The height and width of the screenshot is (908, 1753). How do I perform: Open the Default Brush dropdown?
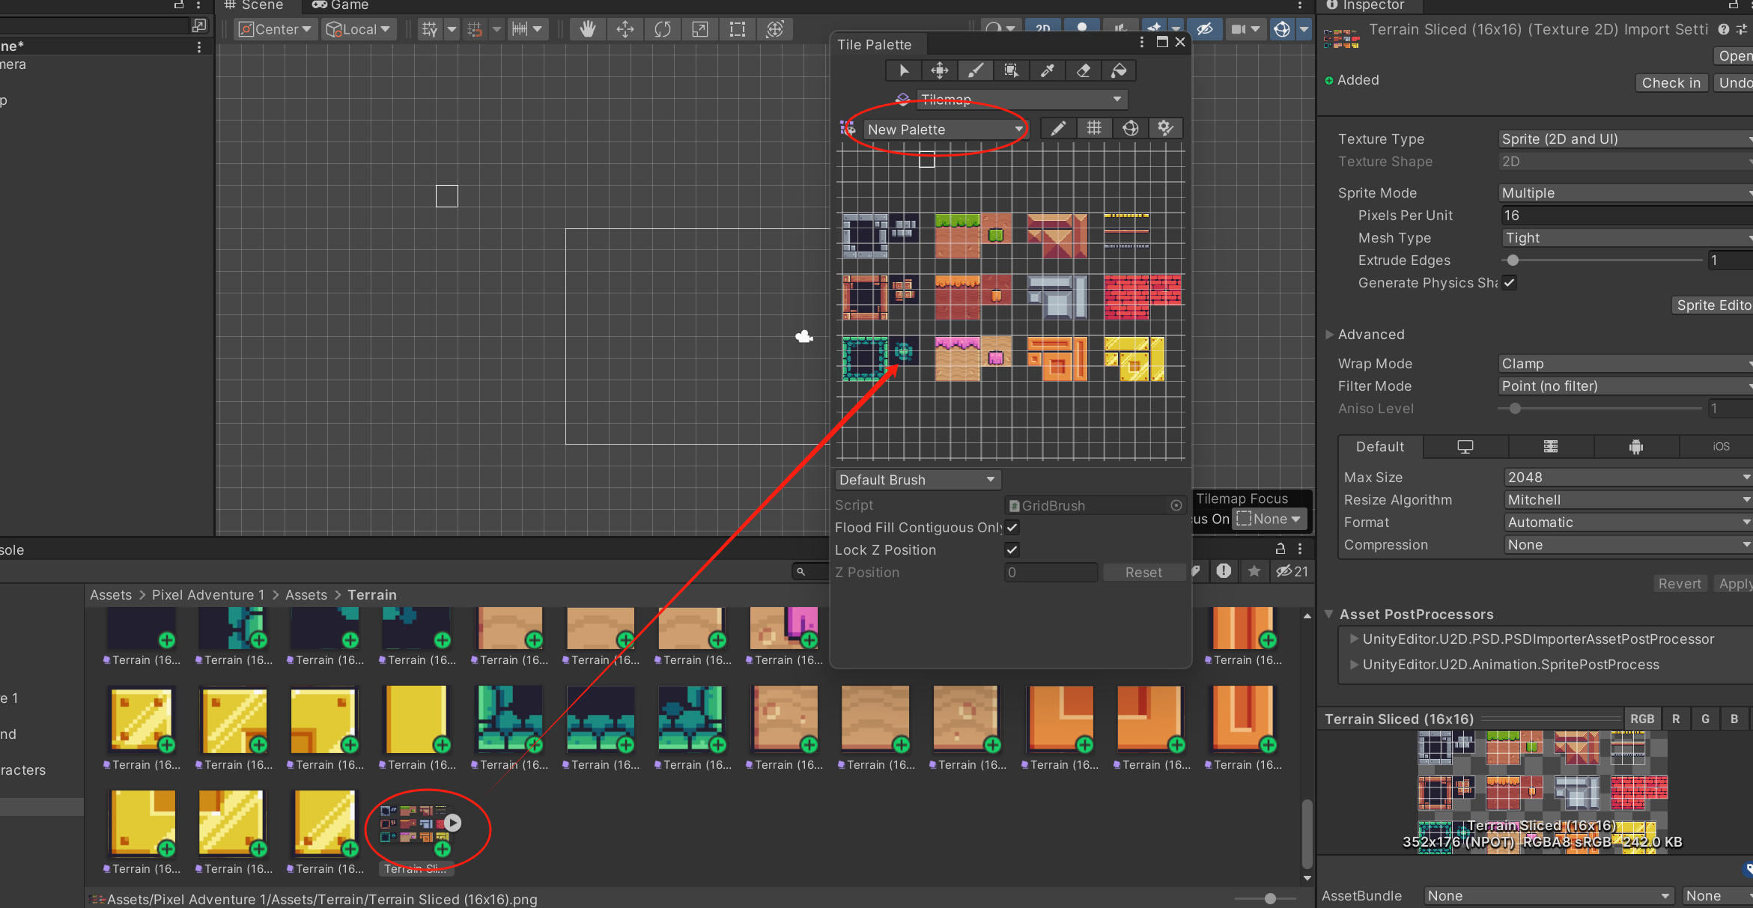pos(917,480)
